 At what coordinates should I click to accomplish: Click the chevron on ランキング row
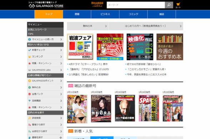[61, 57]
